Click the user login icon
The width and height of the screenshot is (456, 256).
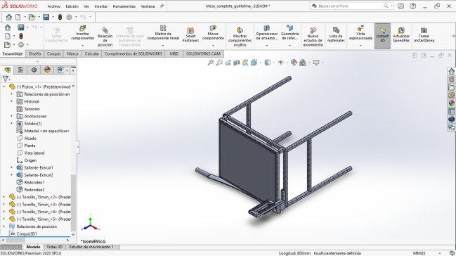coord(400,6)
